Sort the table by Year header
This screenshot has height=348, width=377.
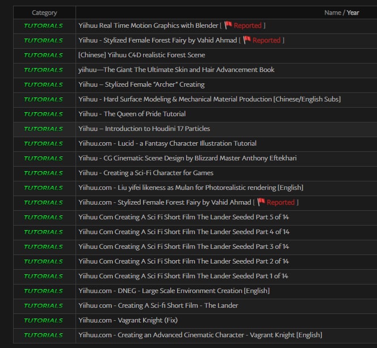tap(353, 12)
